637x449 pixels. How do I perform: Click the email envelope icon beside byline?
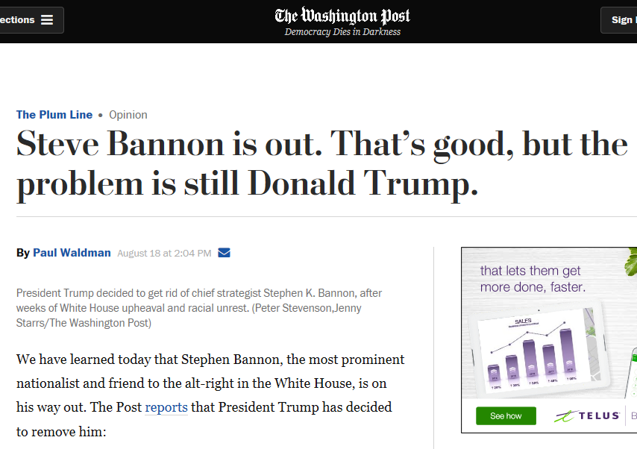[224, 253]
